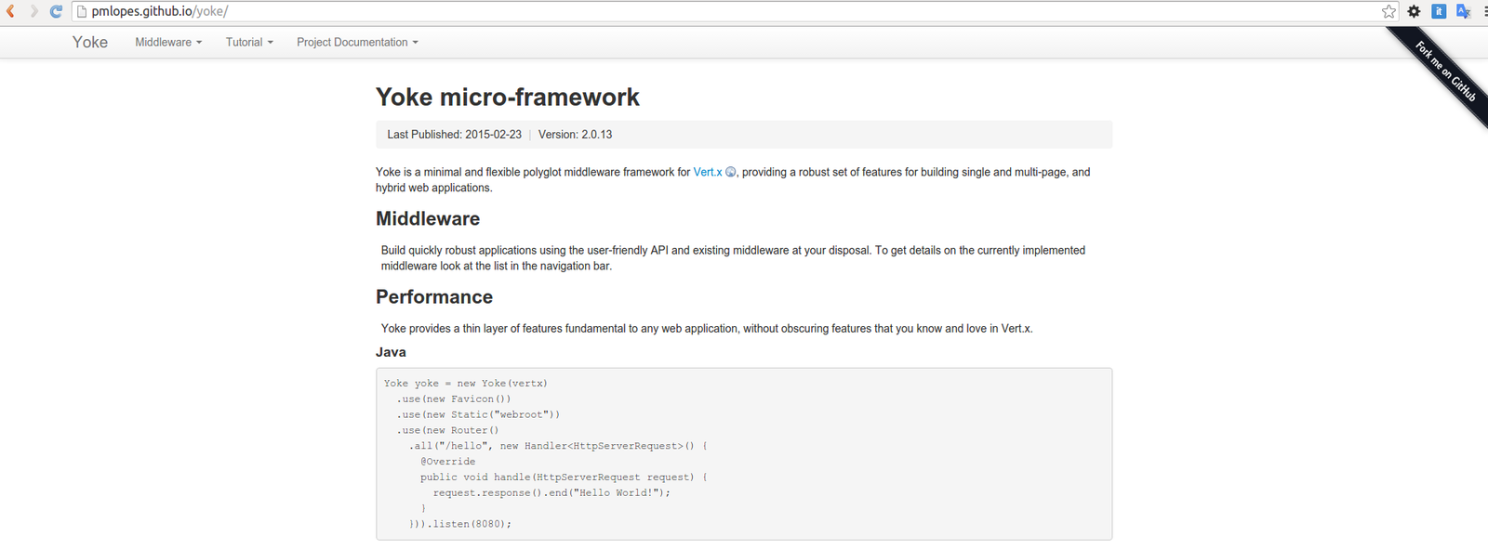Click the code line '.use(new Static("webroot"))'

(478, 414)
